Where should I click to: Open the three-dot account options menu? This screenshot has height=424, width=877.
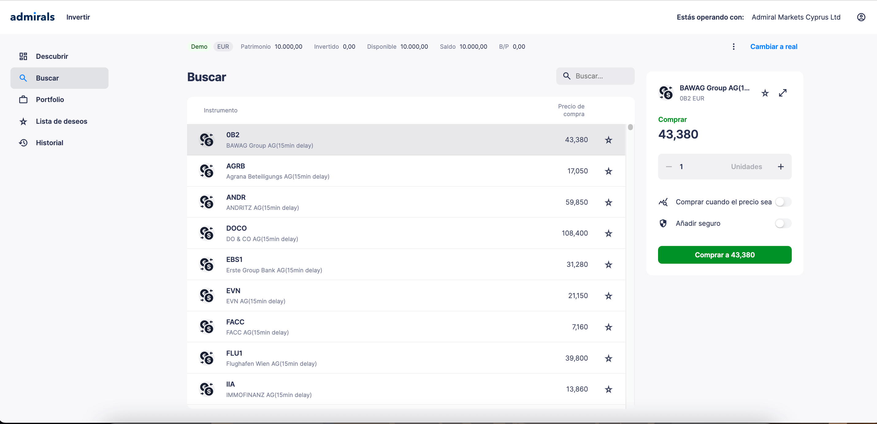734,47
